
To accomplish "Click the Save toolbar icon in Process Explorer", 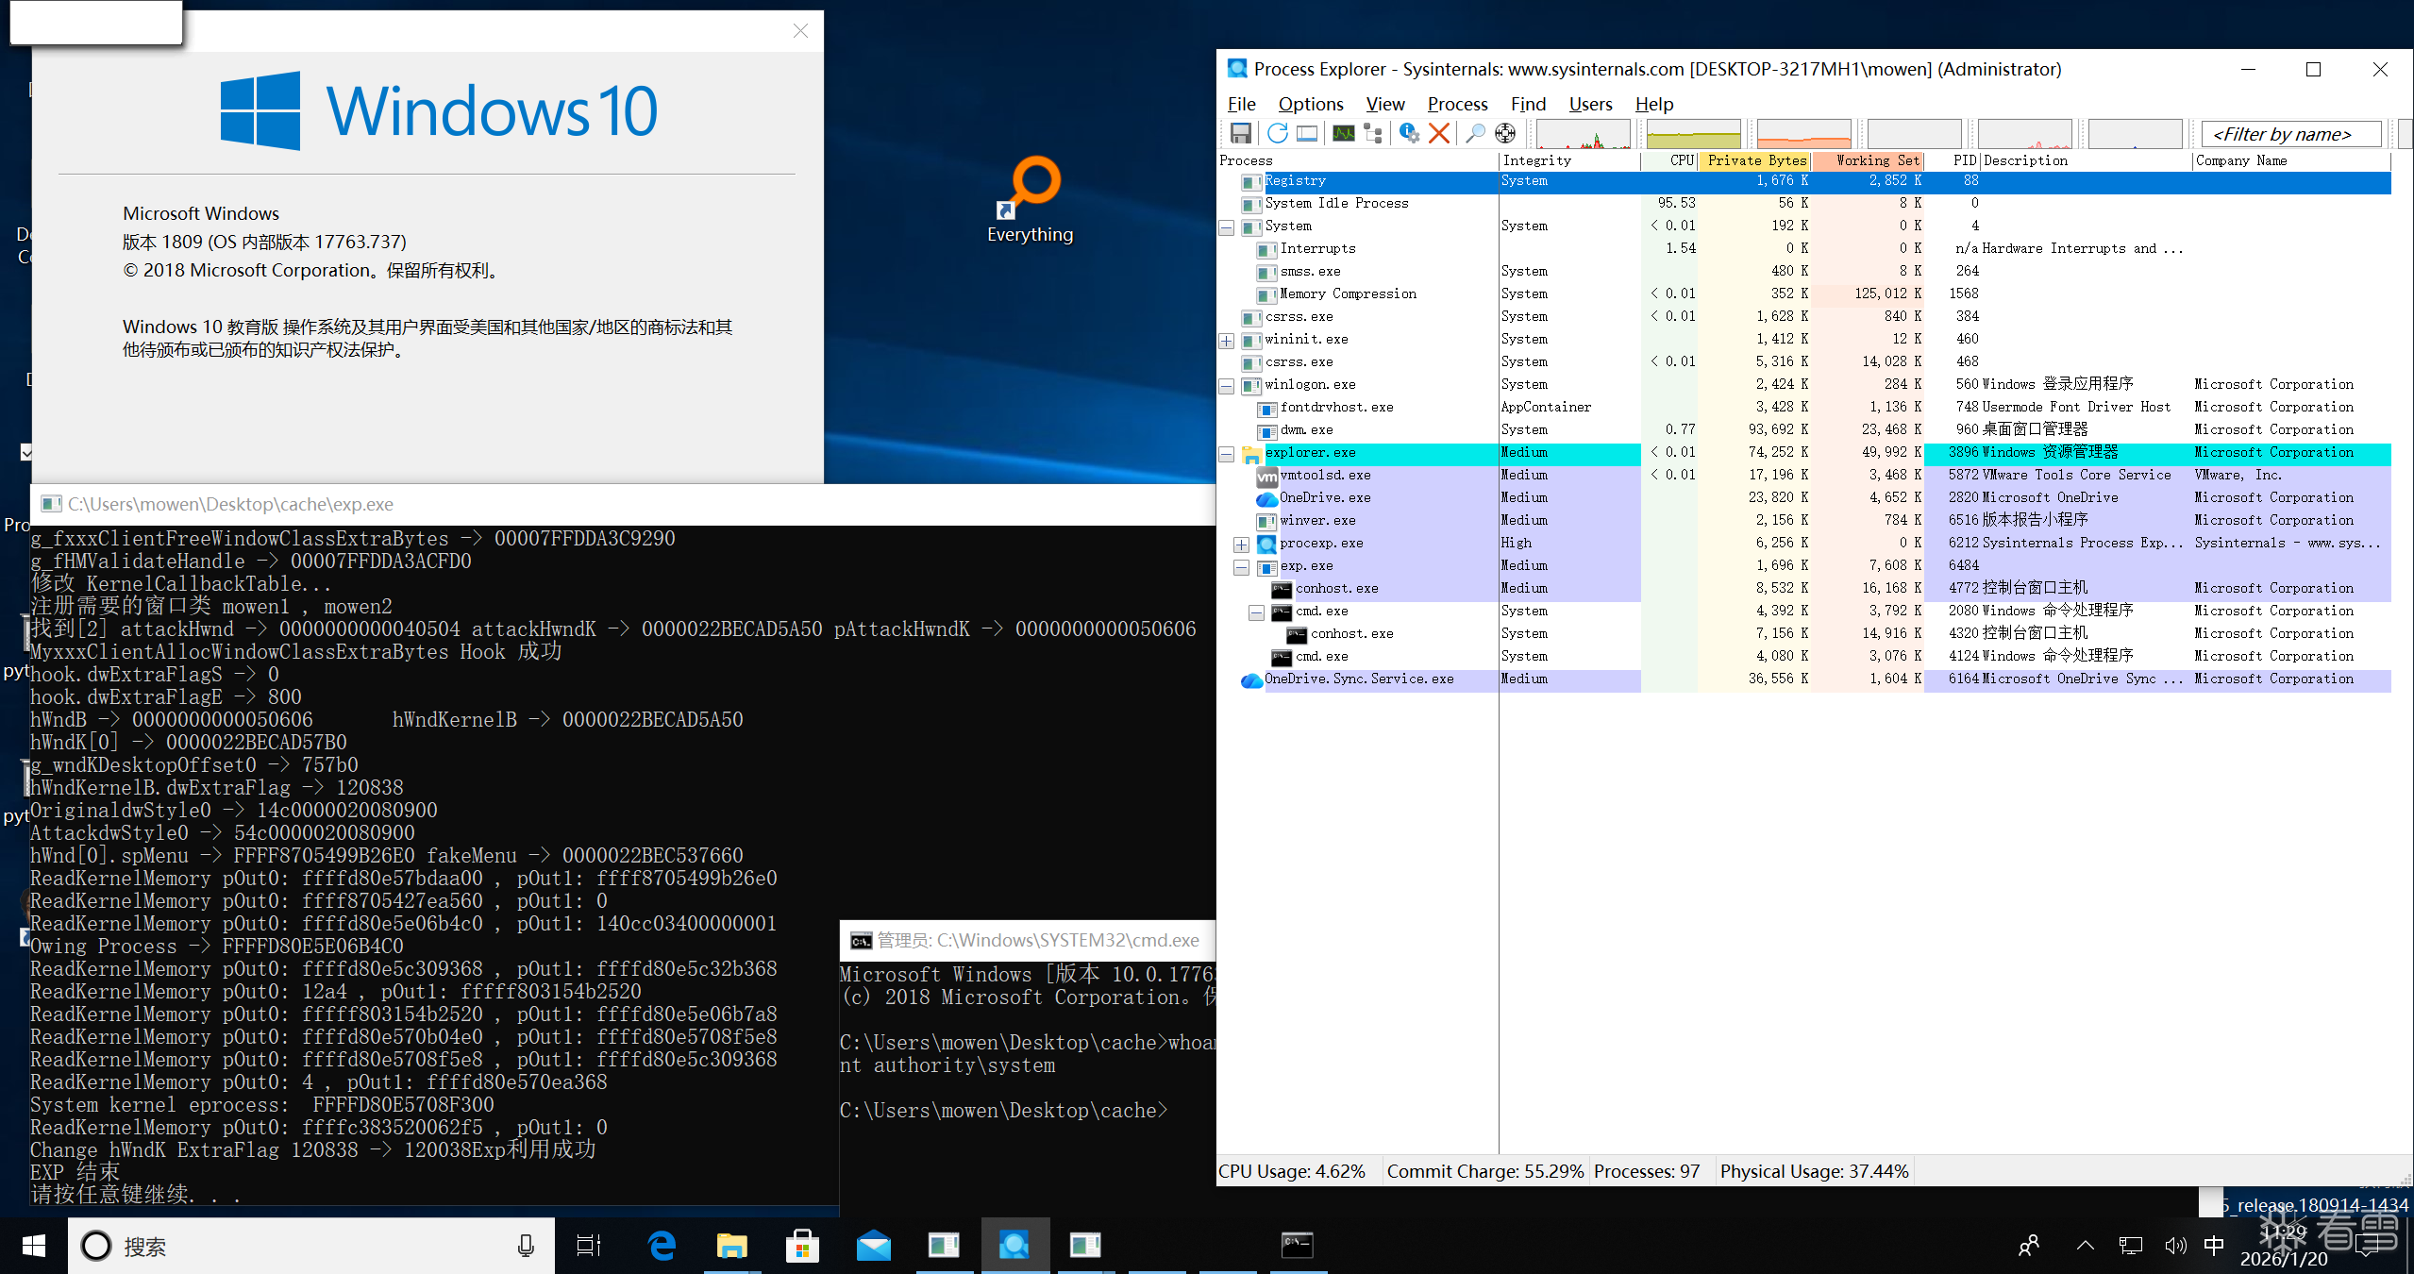I will point(1241,133).
